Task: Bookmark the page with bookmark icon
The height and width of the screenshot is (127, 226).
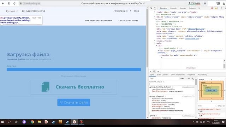Action: coord(205,4)
